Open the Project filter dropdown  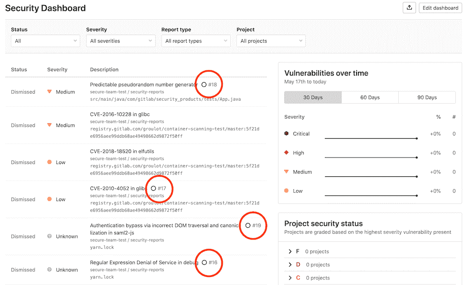[271, 41]
